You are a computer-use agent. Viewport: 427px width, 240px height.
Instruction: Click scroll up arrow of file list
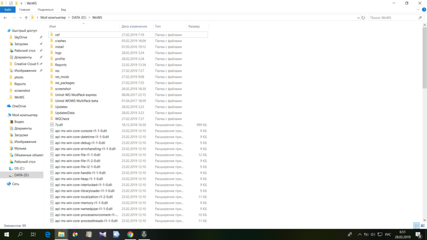tap(424, 25)
